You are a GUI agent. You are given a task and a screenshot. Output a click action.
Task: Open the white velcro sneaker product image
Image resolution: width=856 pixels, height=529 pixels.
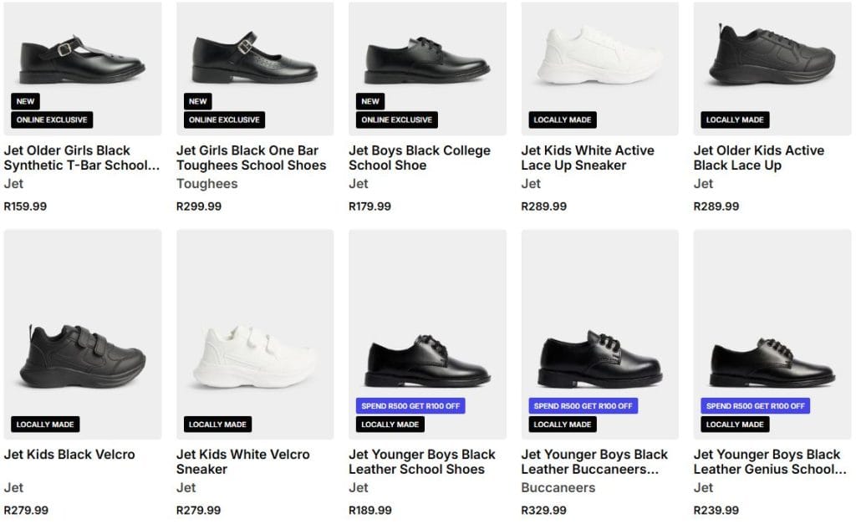click(x=254, y=351)
